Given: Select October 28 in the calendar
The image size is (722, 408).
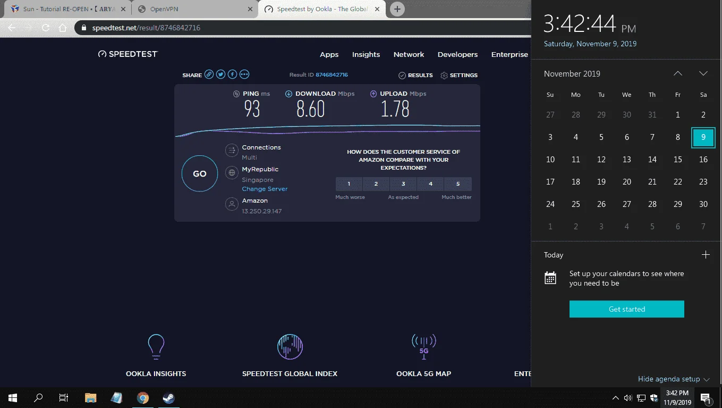Looking at the screenshot, I should coord(576,115).
